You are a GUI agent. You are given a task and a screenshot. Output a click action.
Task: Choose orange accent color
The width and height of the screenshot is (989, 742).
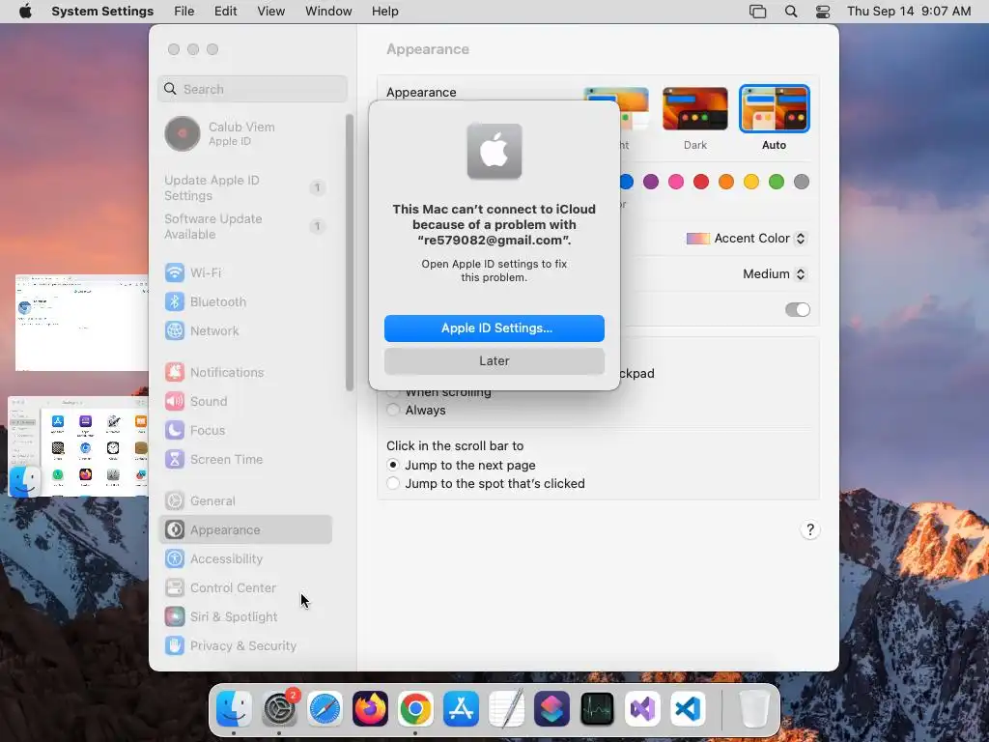click(x=726, y=183)
